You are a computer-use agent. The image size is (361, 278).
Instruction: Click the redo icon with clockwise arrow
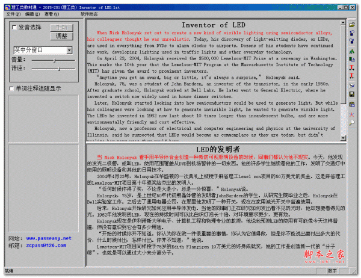tap(351, 42)
